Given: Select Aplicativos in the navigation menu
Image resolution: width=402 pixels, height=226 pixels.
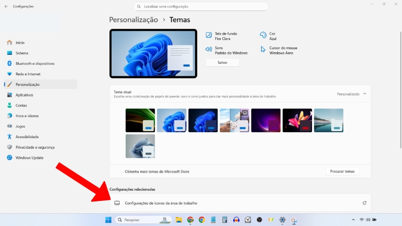Looking at the screenshot, I should pos(24,95).
